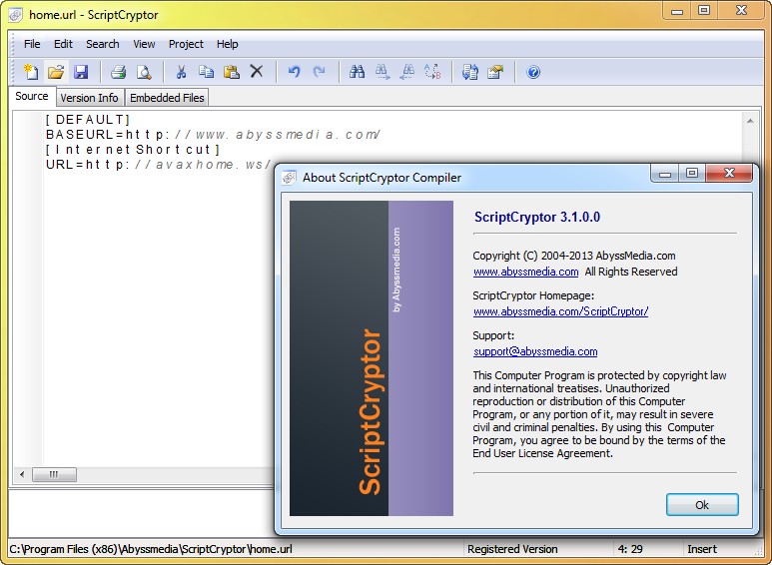The image size is (772, 565).
Task: Click the ScriptCryptor icon in main title bar
Action: 16,14
